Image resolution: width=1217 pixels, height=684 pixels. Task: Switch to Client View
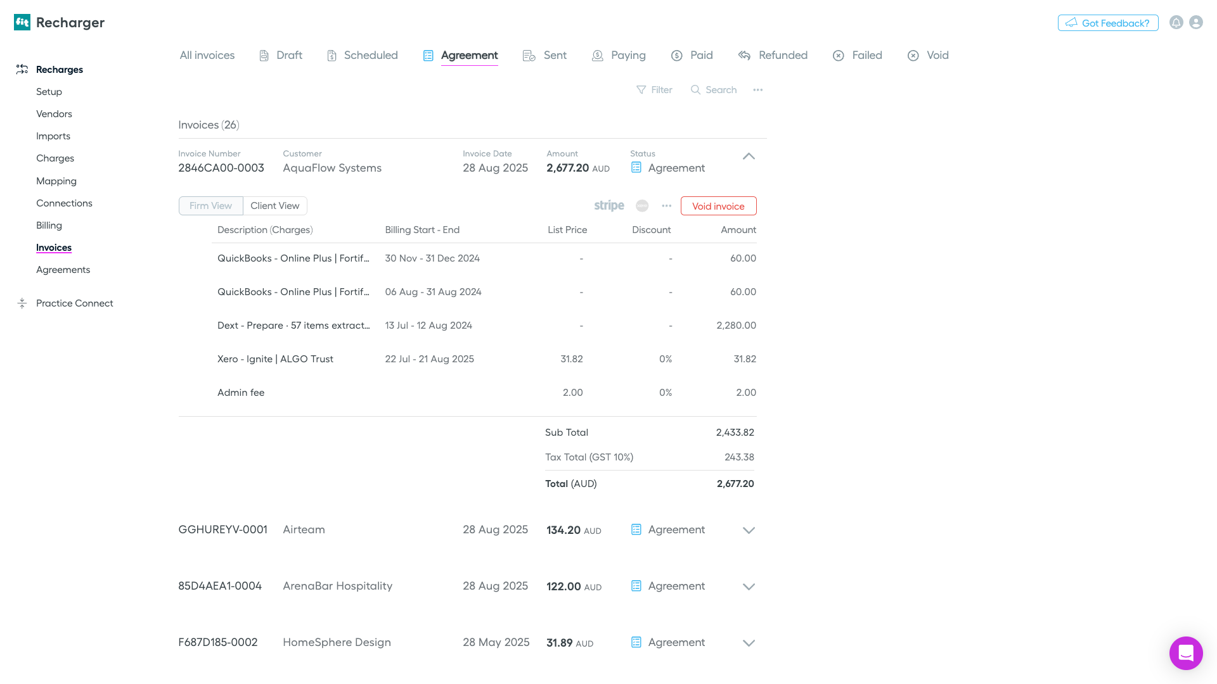point(274,206)
